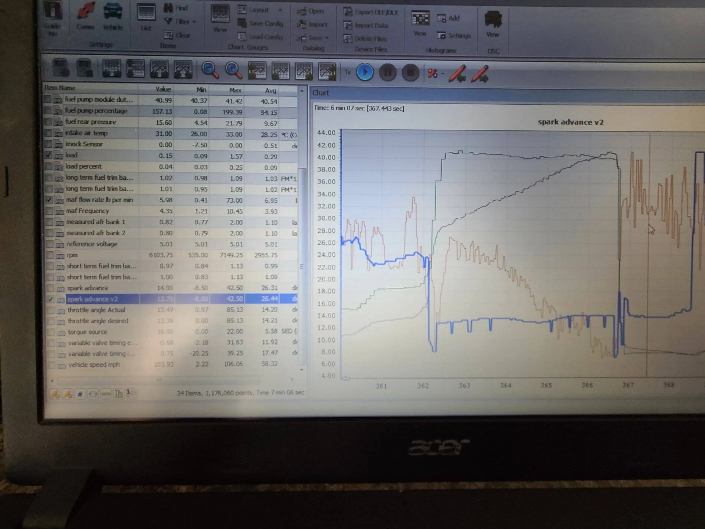Start log playback with Play button
Viewport: 705px width, 529px height.
pyautogui.click(x=365, y=72)
